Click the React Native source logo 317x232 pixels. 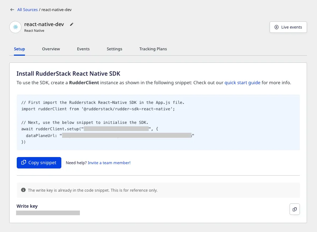pyautogui.click(x=15, y=27)
